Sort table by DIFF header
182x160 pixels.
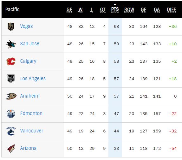(x=171, y=10)
